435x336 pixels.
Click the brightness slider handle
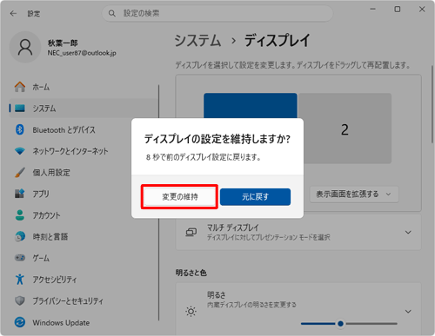point(340,324)
